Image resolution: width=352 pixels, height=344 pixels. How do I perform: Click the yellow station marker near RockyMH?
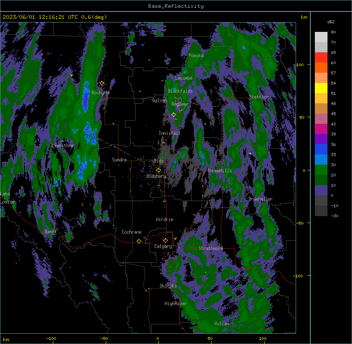tap(102, 83)
